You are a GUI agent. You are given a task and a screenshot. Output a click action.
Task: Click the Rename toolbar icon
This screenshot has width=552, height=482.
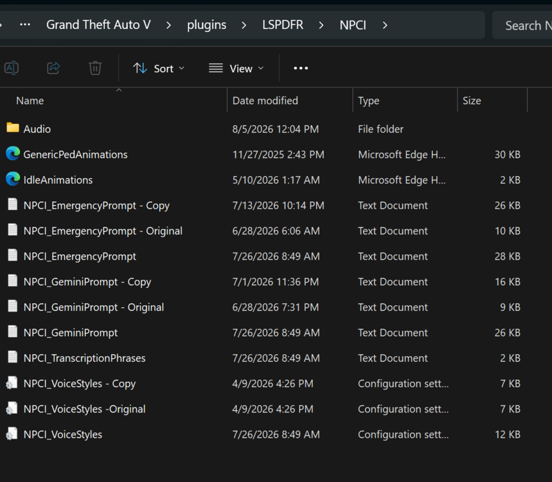[x=12, y=68]
